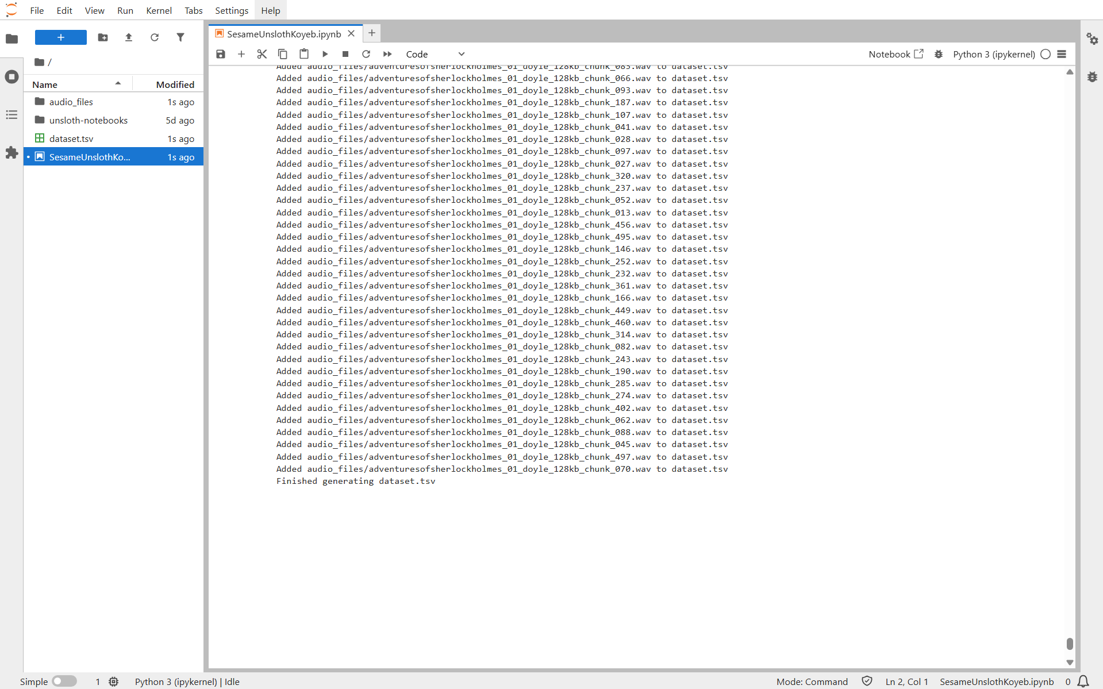Open the Kernel menu
1103x689 pixels.
[159, 10]
